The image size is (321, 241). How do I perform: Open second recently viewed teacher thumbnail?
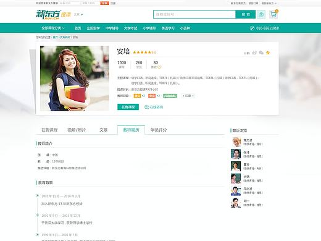tap(236, 154)
